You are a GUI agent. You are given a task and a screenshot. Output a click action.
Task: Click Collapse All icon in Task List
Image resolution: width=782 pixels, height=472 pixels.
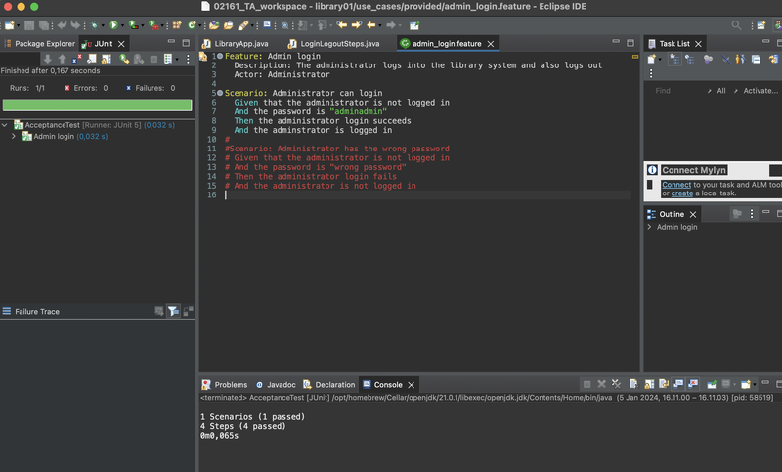[756, 59]
